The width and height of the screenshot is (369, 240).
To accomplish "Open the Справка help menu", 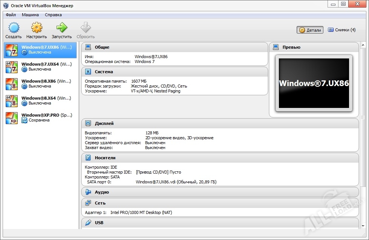I will click(53, 15).
